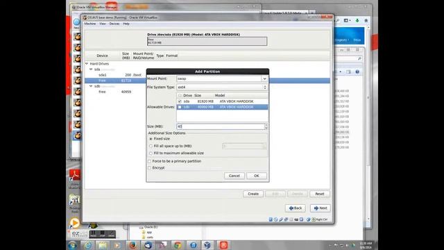Image resolution: width=444 pixels, height=250 pixels.
Task: Click the ezvid recorder Draw button
Action: pyautogui.click(x=111, y=234)
